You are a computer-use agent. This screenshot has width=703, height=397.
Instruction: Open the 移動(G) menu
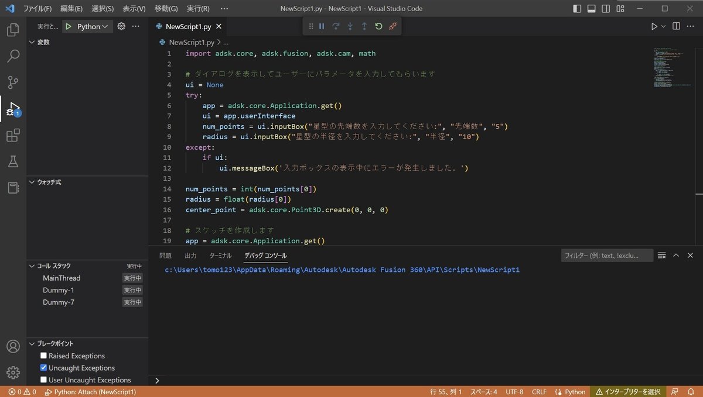pos(166,9)
